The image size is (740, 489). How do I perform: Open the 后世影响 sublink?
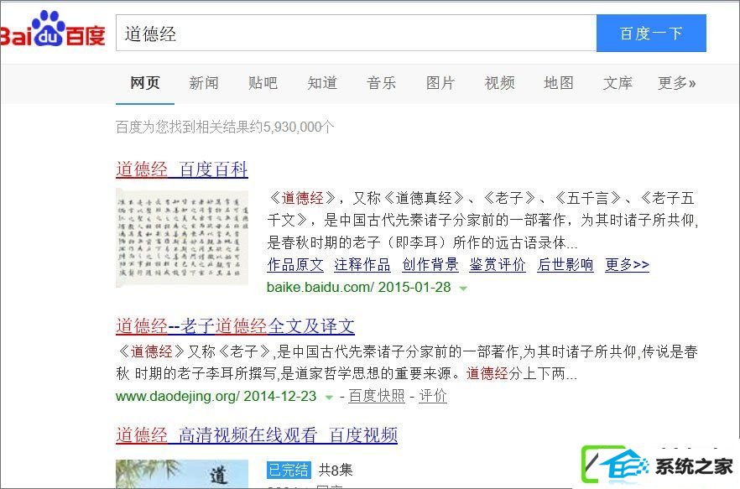coord(565,264)
